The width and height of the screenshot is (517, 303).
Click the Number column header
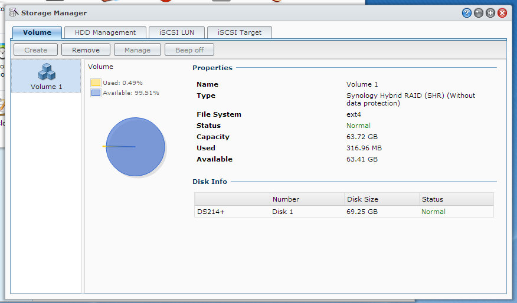pos(307,199)
